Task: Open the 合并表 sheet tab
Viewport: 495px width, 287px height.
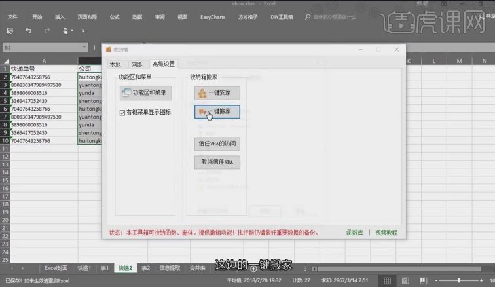Action: (x=197, y=268)
